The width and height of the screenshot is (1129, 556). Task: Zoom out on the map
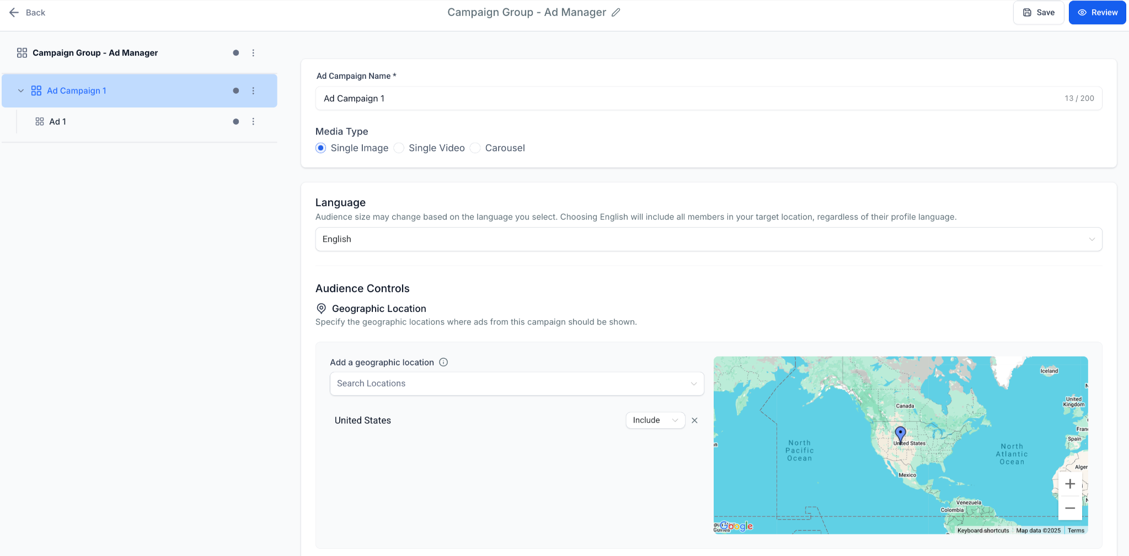1070,508
